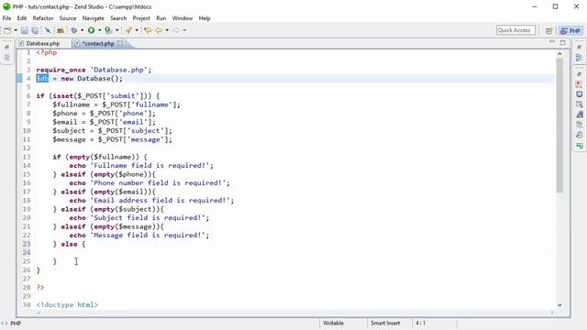Click the green icon in right sidebar
587x330 pixels.
(x=579, y=145)
